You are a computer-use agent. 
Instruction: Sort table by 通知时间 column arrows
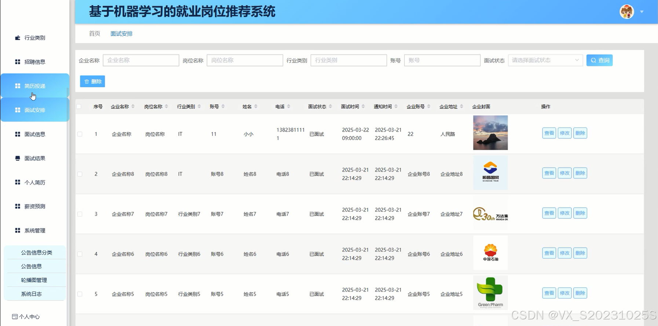(396, 107)
